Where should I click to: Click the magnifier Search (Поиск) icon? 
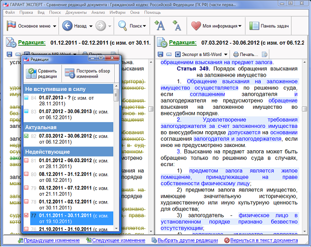123,26
